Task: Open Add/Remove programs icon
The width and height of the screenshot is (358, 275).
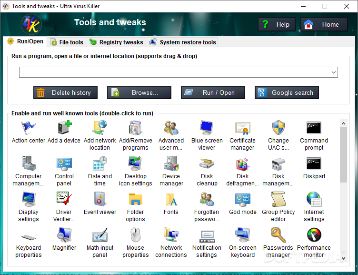Action: click(135, 128)
